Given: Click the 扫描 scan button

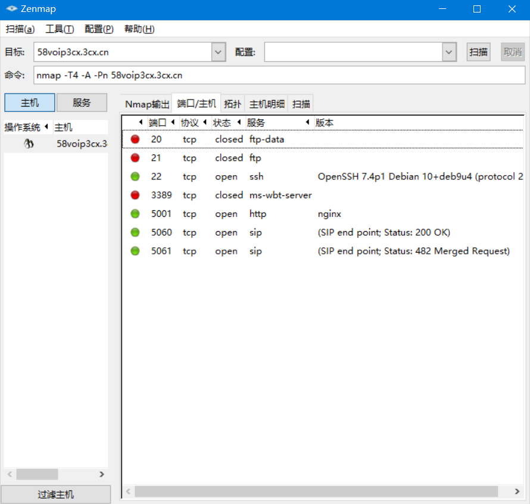Looking at the screenshot, I should 478,52.
